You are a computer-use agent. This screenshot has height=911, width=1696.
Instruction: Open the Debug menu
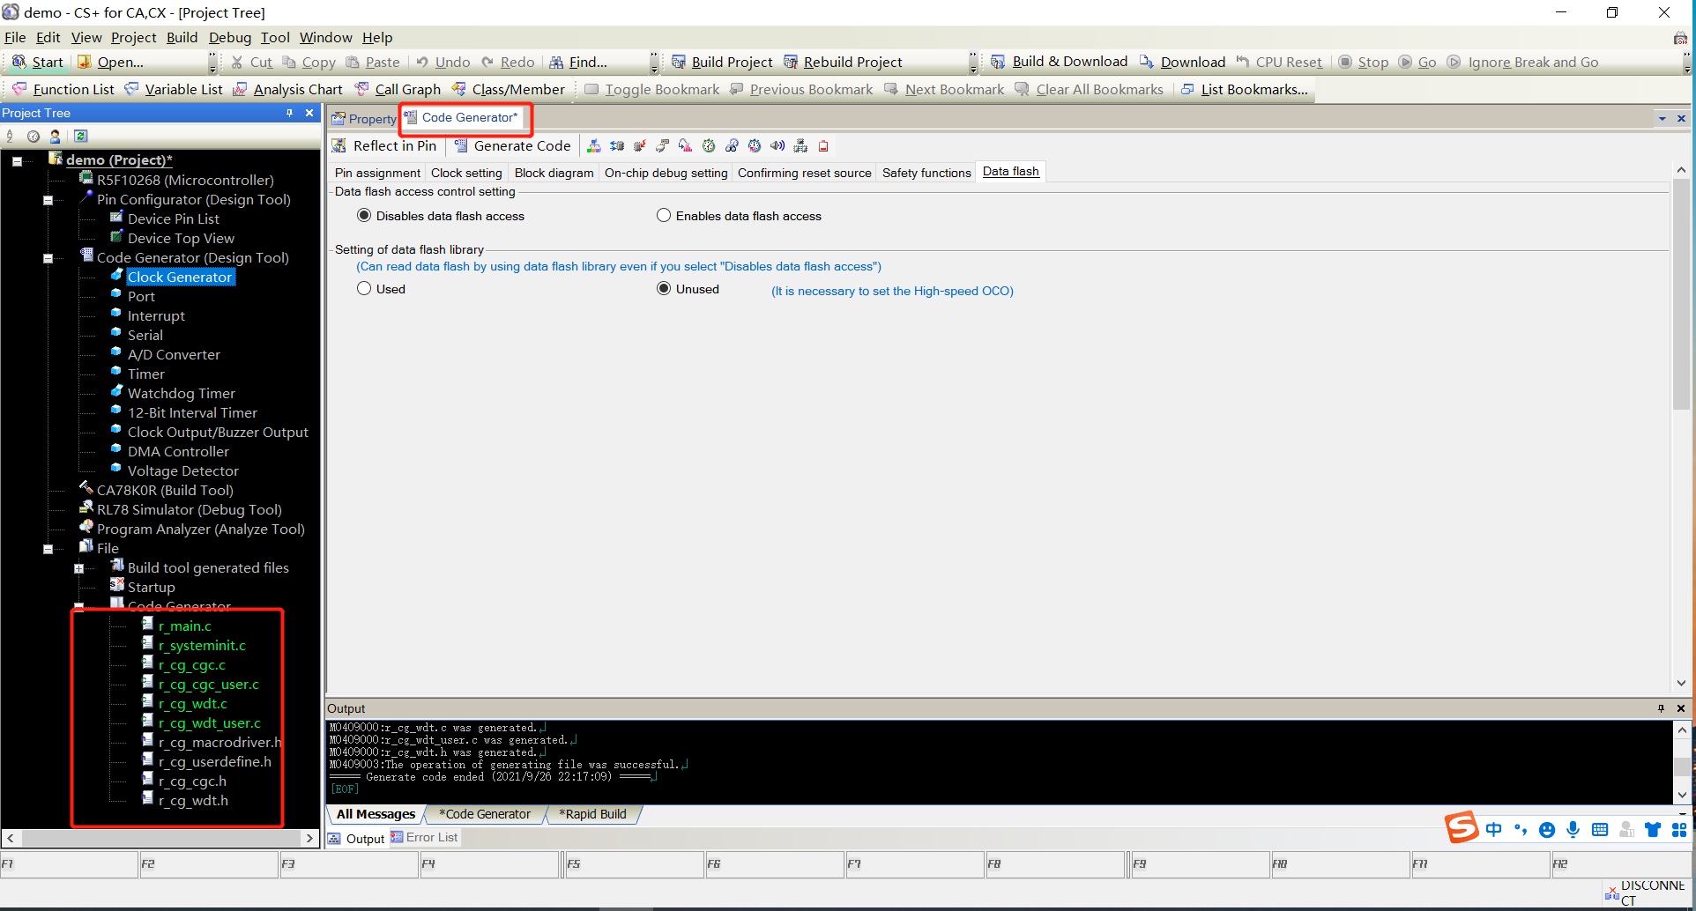230,37
